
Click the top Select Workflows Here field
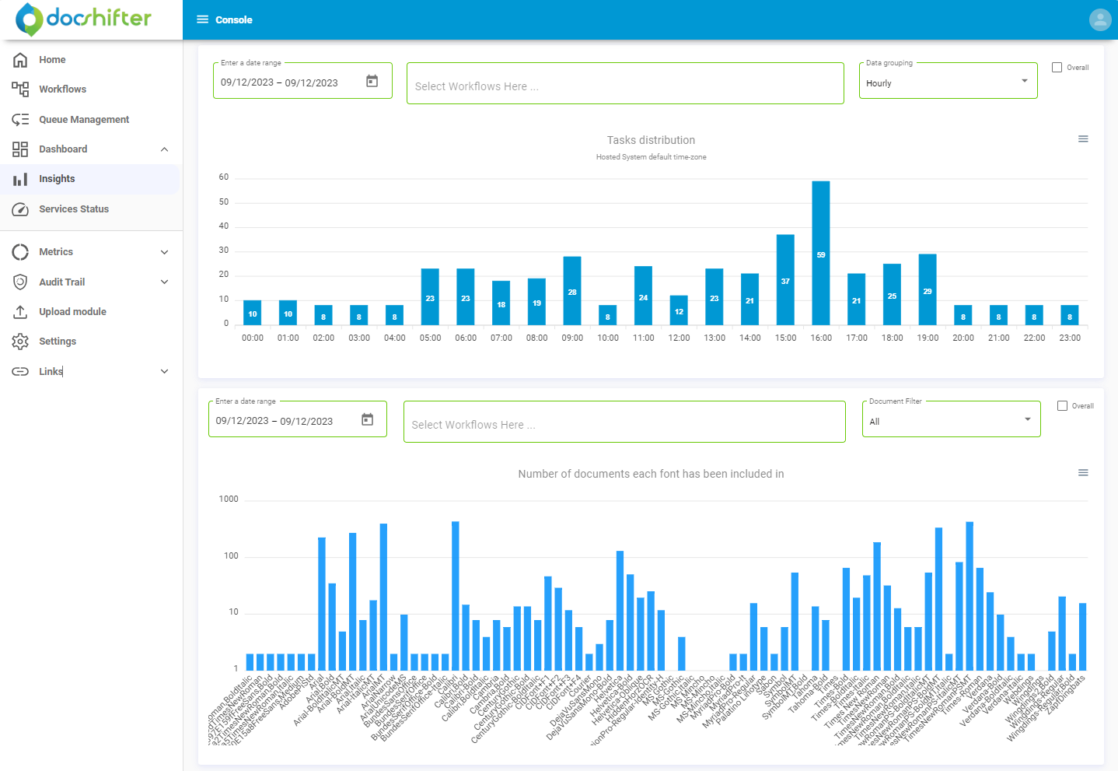click(x=624, y=84)
